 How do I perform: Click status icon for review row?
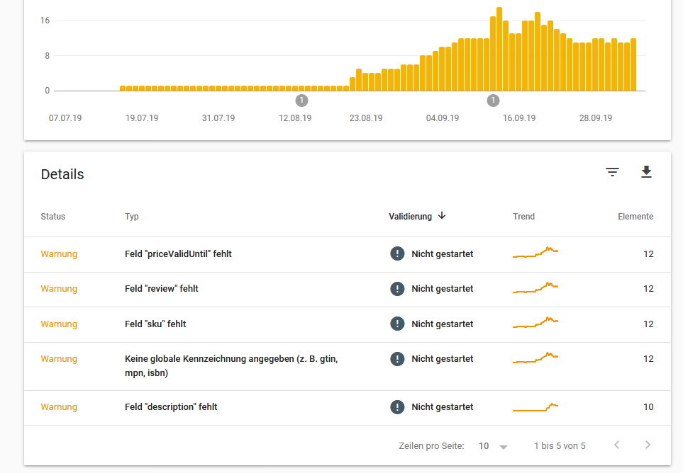click(397, 289)
